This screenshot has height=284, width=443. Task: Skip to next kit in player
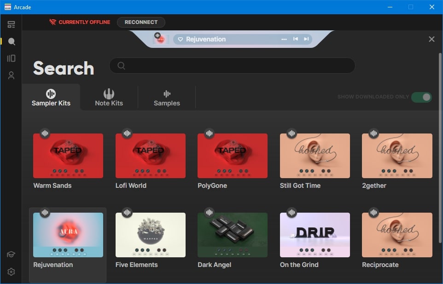306,39
